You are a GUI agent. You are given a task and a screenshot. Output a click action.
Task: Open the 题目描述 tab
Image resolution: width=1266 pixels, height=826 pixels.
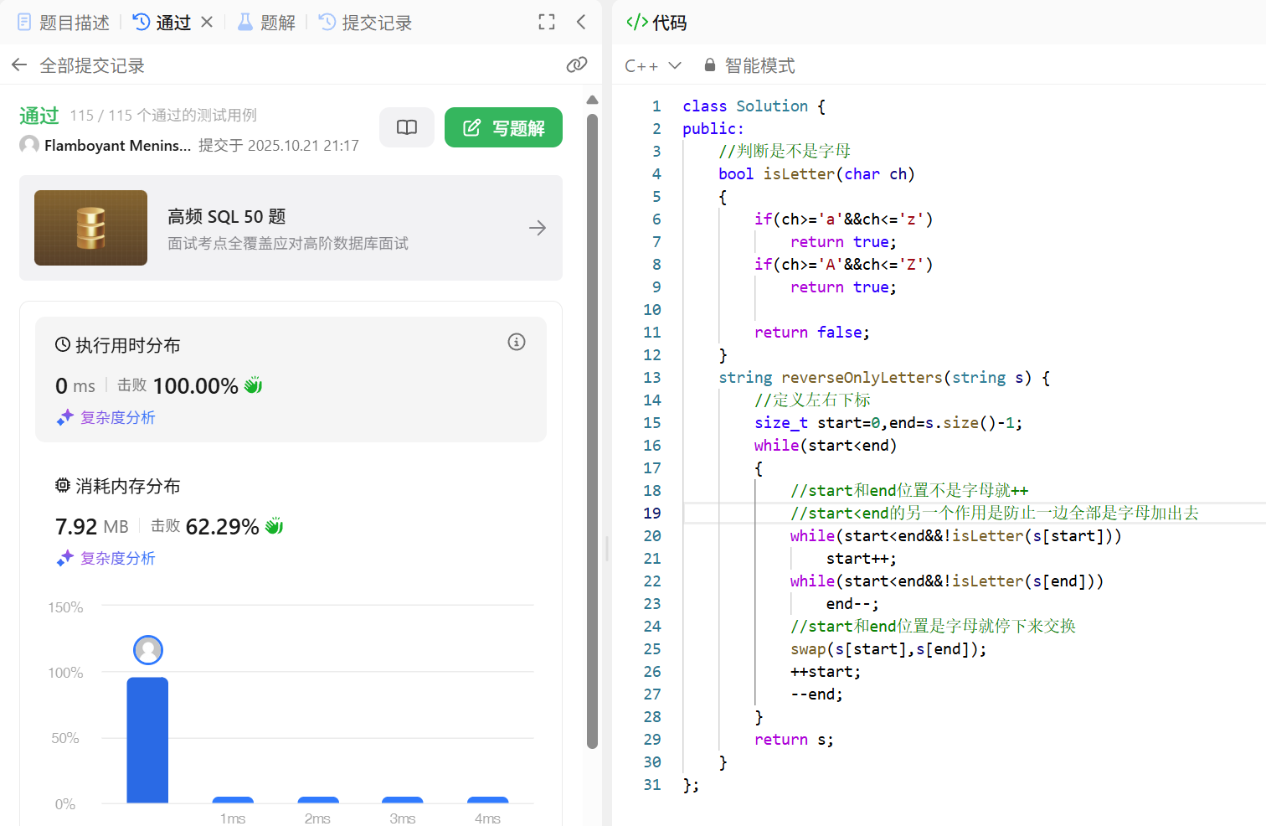(x=64, y=23)
